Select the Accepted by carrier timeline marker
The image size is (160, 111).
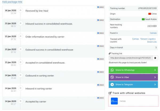coord(20,102)
